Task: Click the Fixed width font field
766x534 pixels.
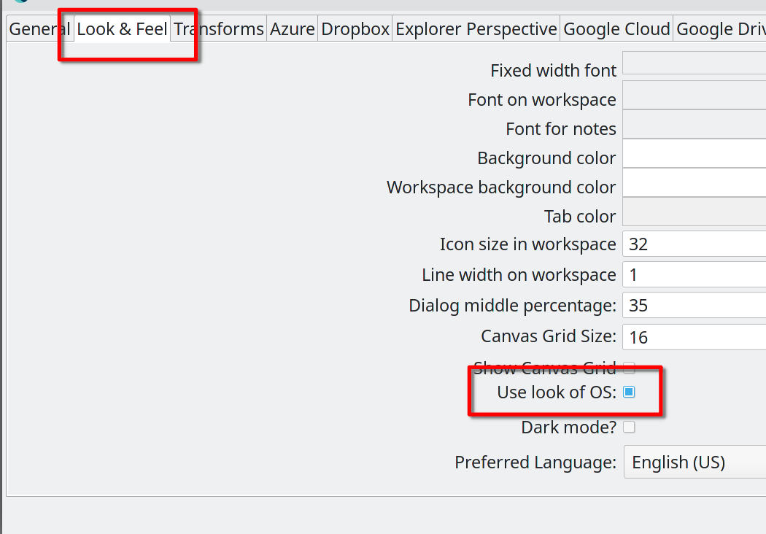Action: (x=695, y=63)
